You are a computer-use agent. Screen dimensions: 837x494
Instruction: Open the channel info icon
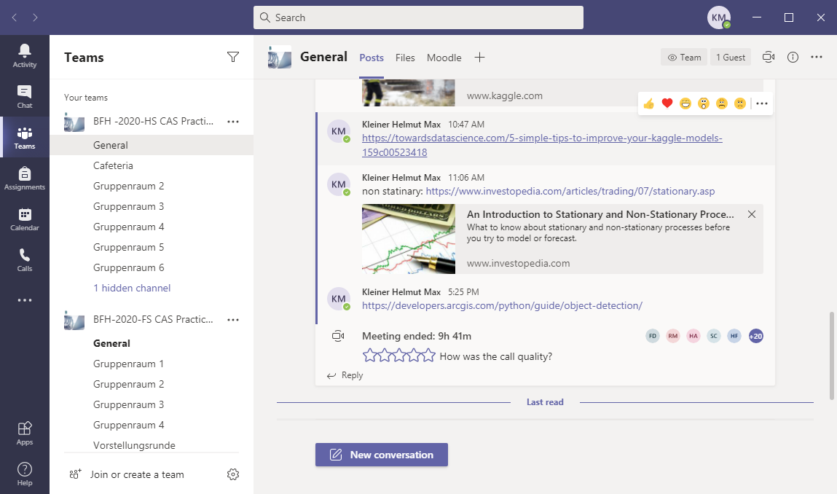[x=793, y=58]
